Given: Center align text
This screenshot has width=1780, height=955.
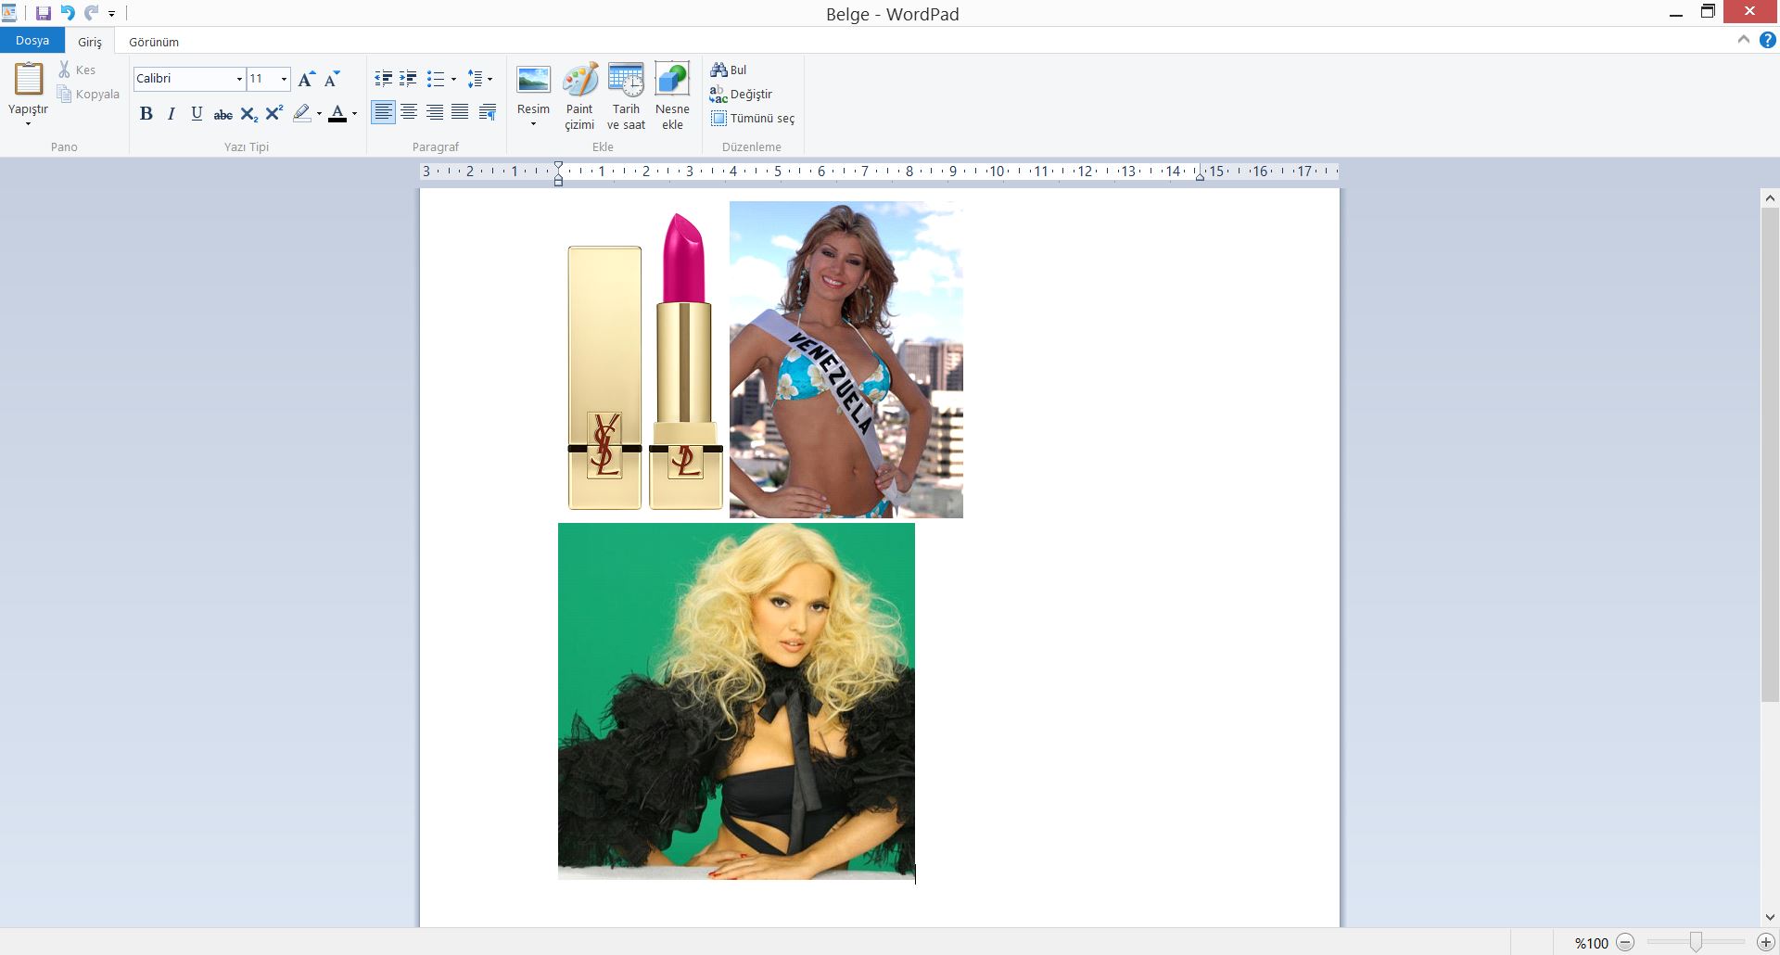Looking at the screenshot, I should click(x=409, y=113).
